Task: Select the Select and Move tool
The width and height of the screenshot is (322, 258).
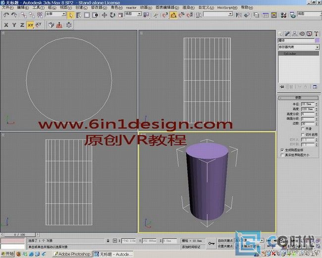Action: [105, 15]
